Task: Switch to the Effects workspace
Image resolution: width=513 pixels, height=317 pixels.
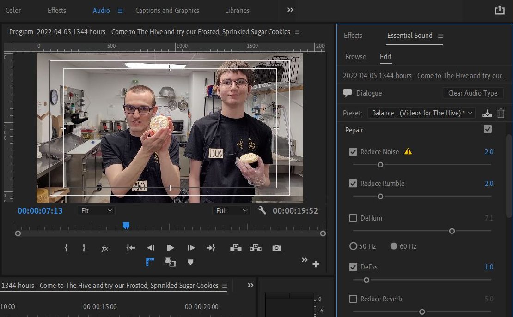Action: [x=56, y=11]
